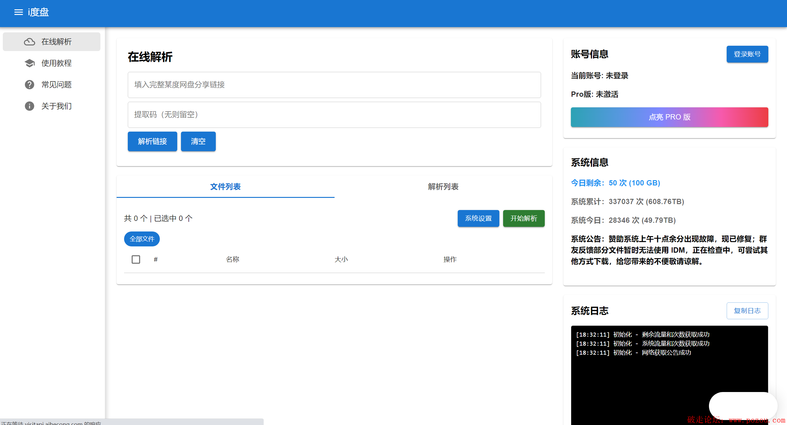Open 系统设置 in the file list
This screenshot has height=425, width=787.
point(478,218)
